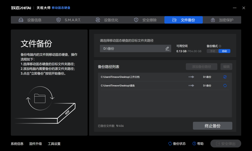Open the 固件升级 firmware upgrade link

[36, 144]
